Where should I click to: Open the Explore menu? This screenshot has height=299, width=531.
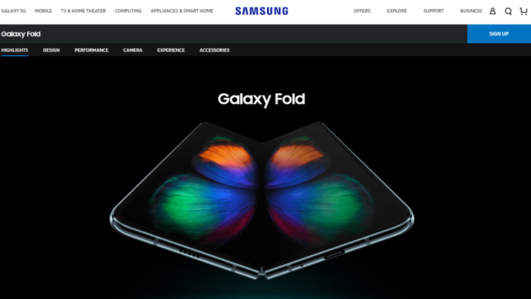[x=397, y=11]
